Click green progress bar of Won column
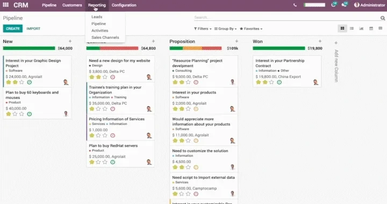The image size is (387, 204). pyautogui.click(x=278, y=48)
